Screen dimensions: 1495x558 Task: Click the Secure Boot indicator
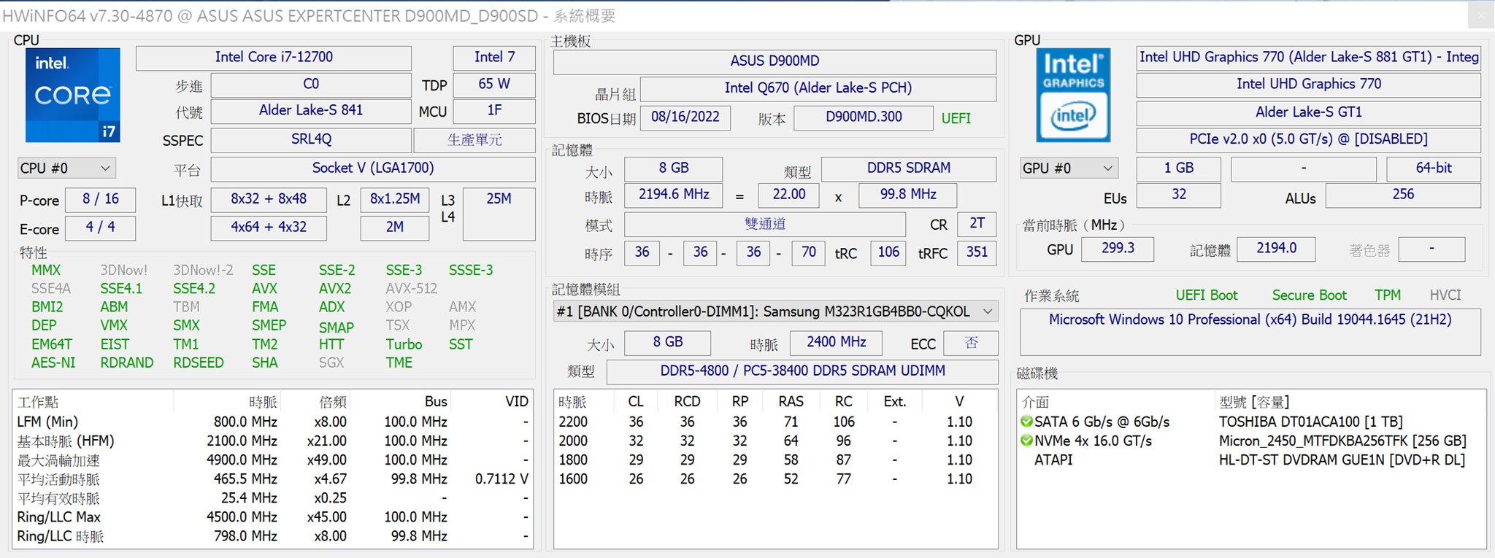1309,295
